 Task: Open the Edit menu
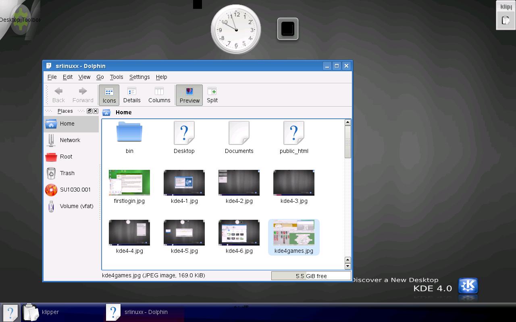pos(68,77)
